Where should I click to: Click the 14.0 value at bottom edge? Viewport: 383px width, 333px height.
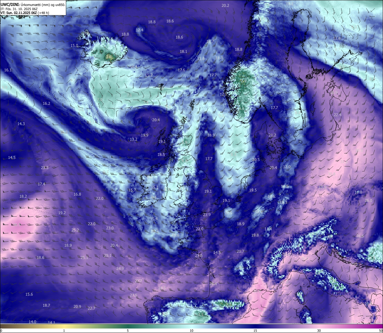pos(32,322)
